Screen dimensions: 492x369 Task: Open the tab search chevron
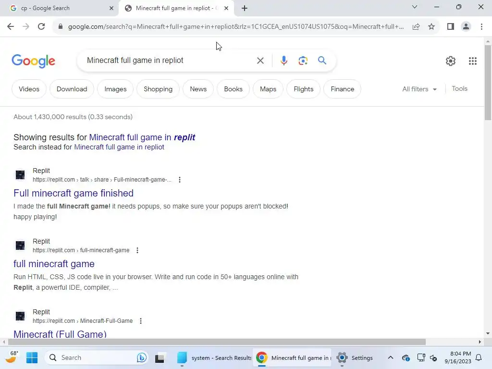click(x=415, y=7)
